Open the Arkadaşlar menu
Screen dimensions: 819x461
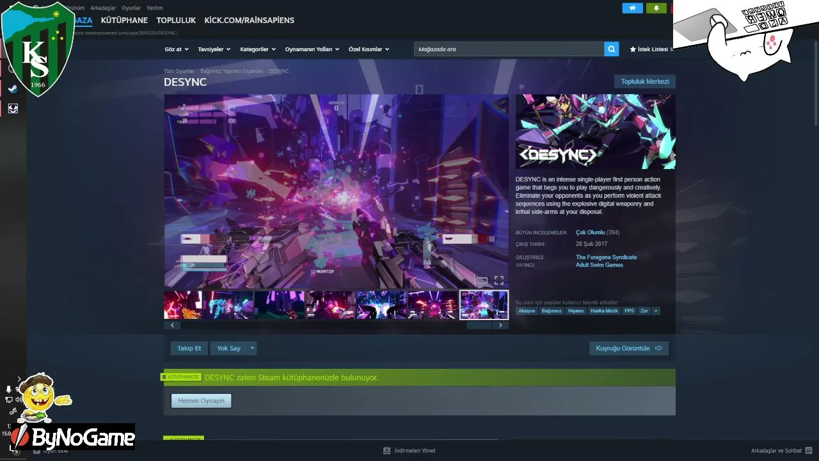pos(103,8)
